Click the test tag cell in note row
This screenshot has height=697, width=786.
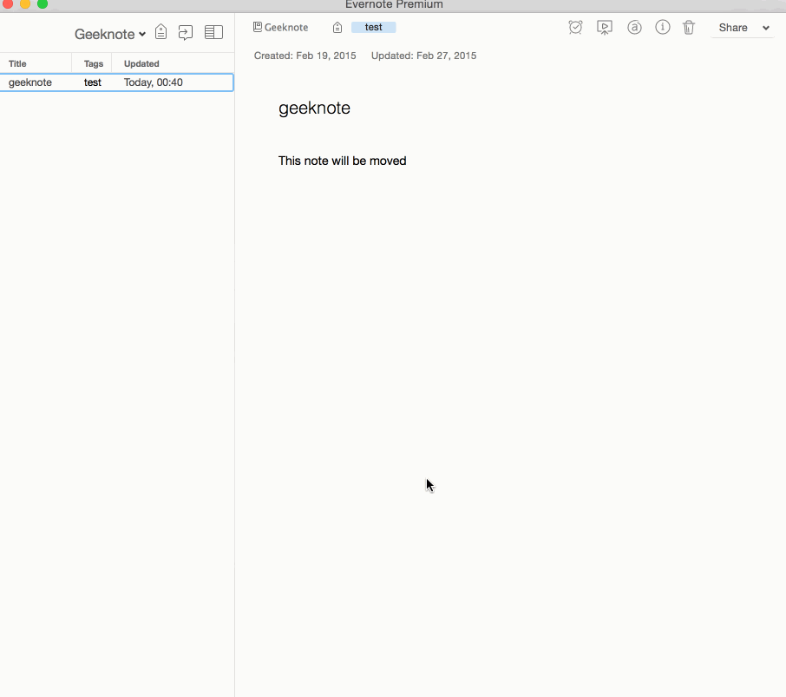click(x=92, y=82)
